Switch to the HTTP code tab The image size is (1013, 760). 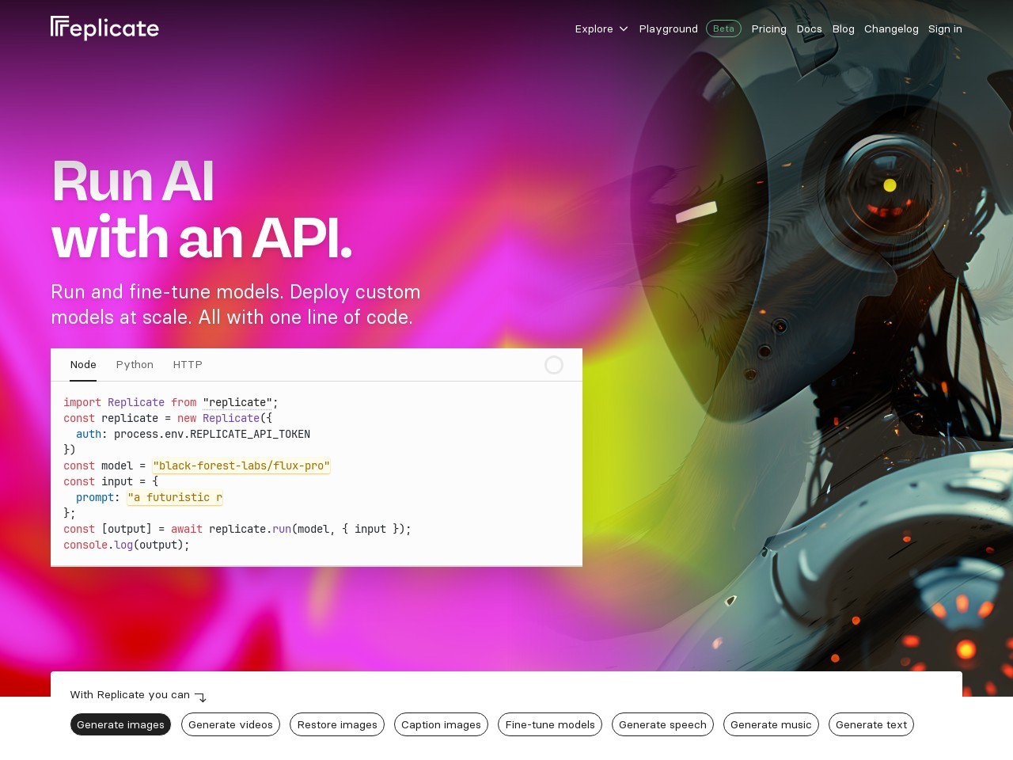pyautogui.click(x=188, y=365)
